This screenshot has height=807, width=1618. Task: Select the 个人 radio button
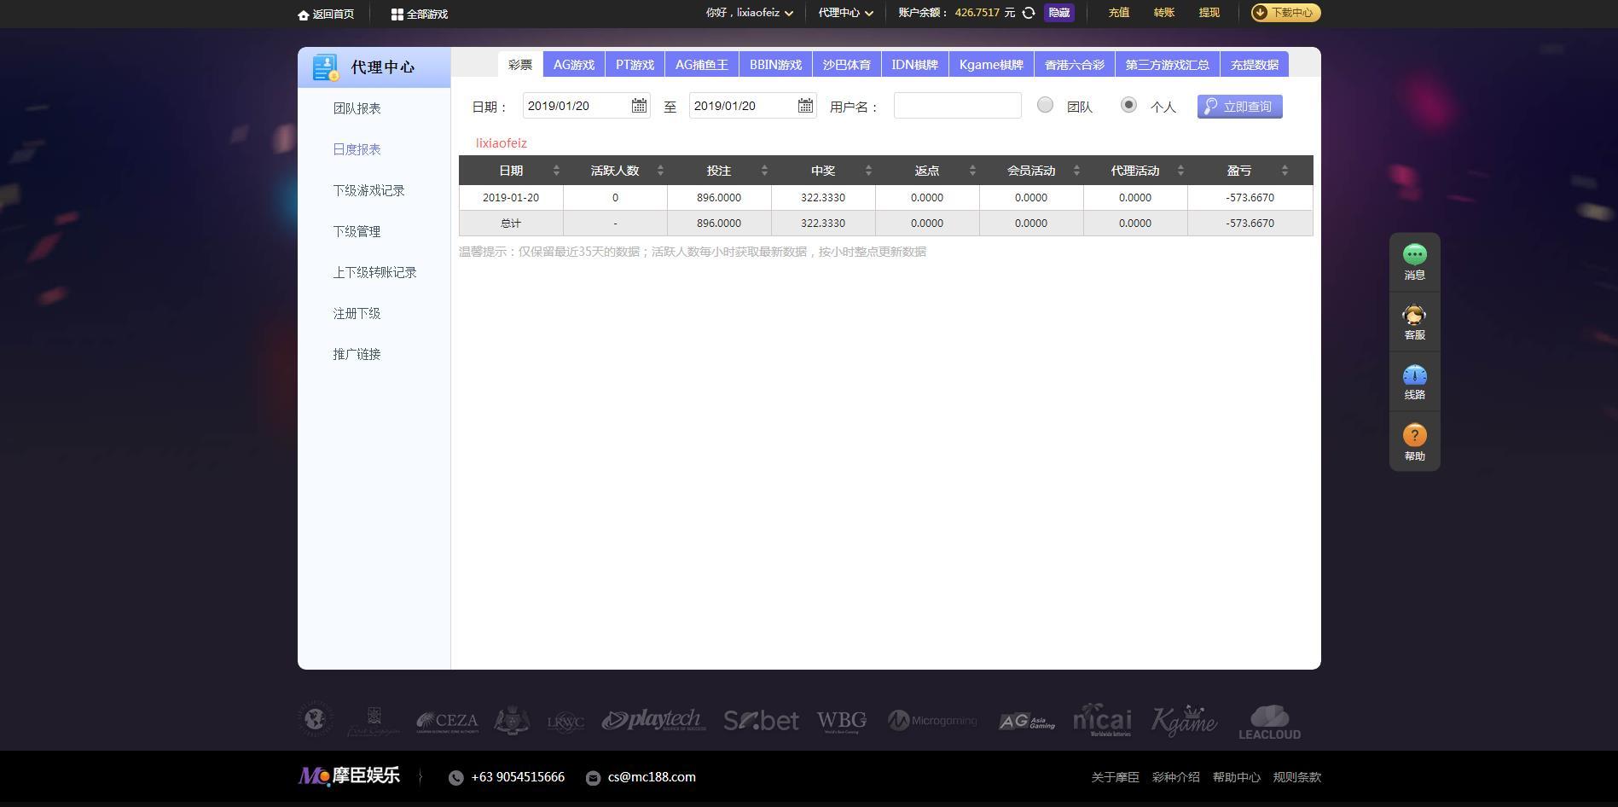coord(1128,105)
